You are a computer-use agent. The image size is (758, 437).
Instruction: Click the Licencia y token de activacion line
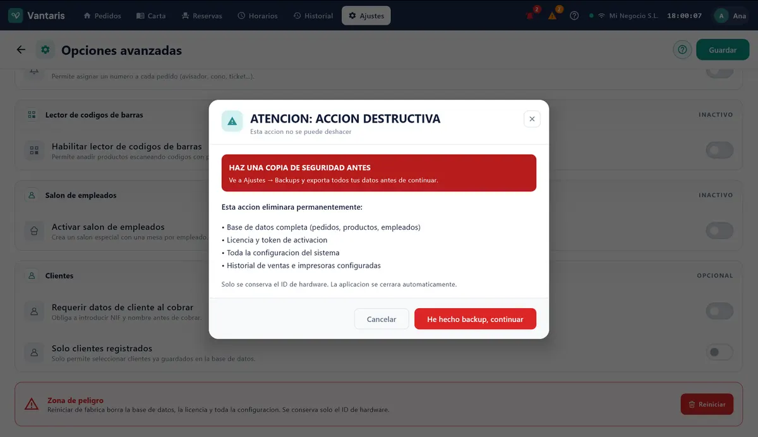point(275,240)
